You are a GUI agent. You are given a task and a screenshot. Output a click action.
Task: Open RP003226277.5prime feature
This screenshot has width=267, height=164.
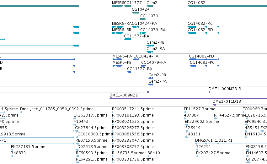pyautogui.click(x=133, y=128)
